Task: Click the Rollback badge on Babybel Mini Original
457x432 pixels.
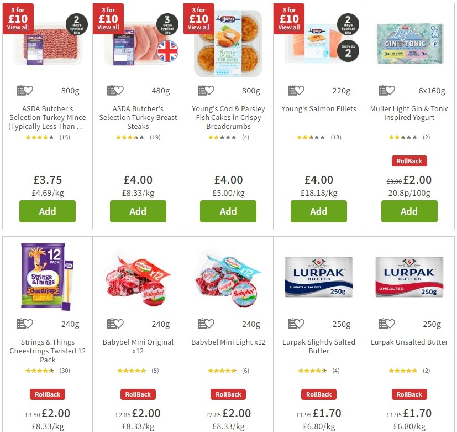Action: point(138,394)
